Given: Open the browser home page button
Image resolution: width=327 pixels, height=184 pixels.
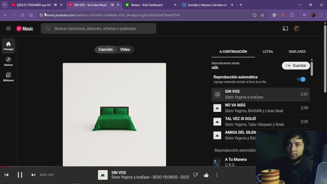Looking at the screenshot, I should tap(31, 15).
